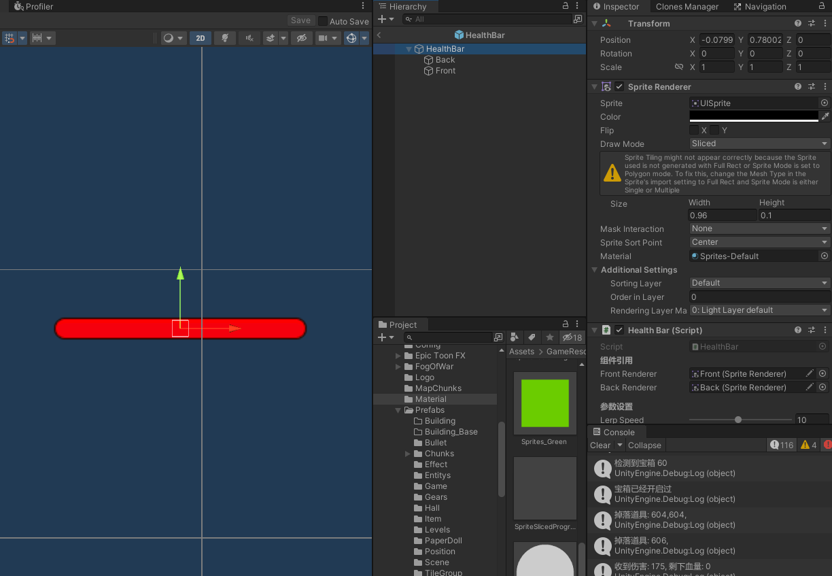
Task: Toggle warning message filter in Console
Action: click(808, 445)
